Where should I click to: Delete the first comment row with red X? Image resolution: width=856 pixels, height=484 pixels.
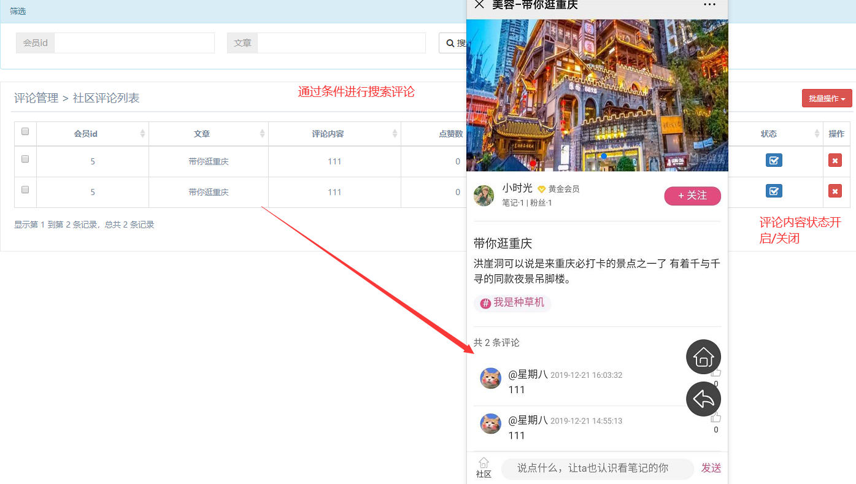835,160
